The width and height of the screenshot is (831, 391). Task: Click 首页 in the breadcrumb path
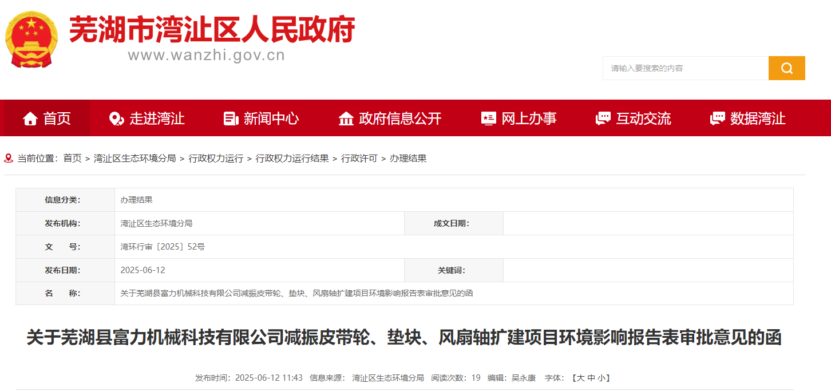[72, 159]
